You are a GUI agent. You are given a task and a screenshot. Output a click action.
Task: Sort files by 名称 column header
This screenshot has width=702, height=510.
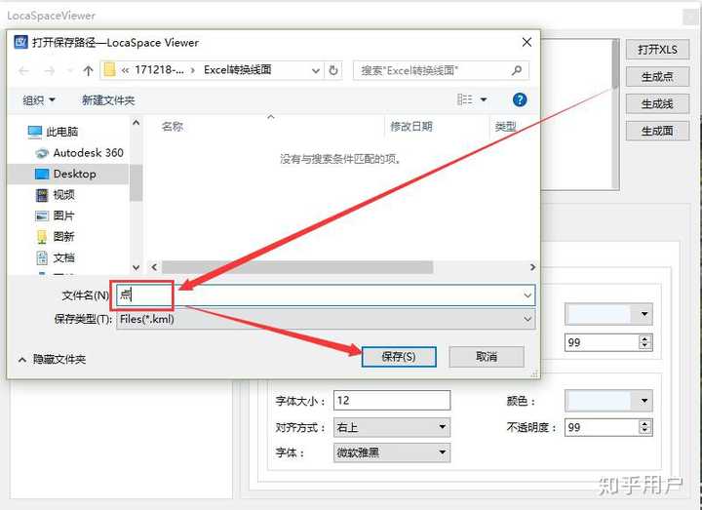tap(173, 127)
